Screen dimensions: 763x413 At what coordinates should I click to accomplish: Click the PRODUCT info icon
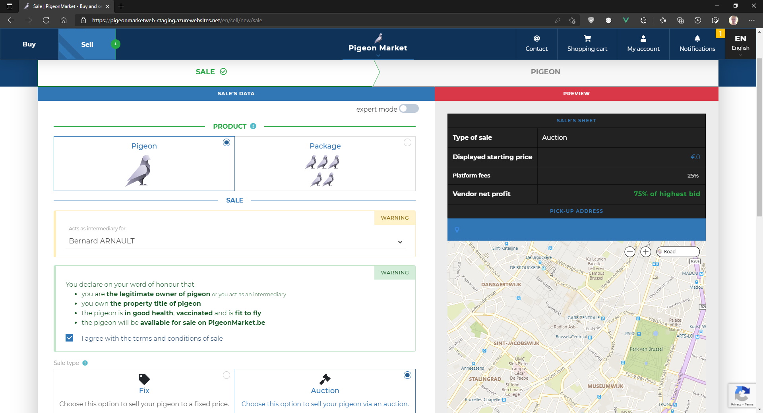(x=253, y=126)
